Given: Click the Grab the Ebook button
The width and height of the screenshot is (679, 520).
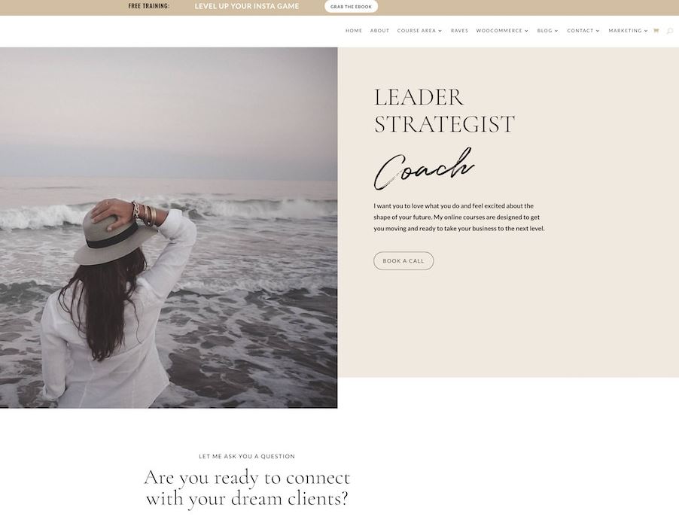Looking at the screenshot, I should [352, 7].
